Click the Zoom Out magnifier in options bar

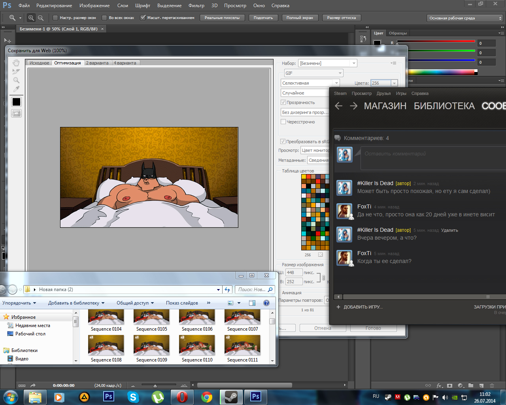[41, 18]
